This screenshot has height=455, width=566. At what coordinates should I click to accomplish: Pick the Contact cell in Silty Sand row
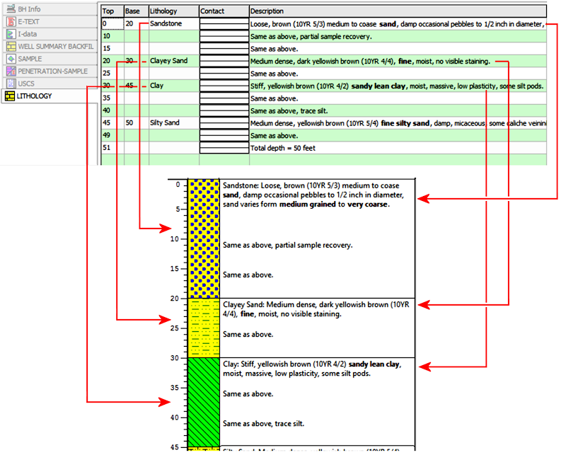pyautogui.click(x=223, y=122)
